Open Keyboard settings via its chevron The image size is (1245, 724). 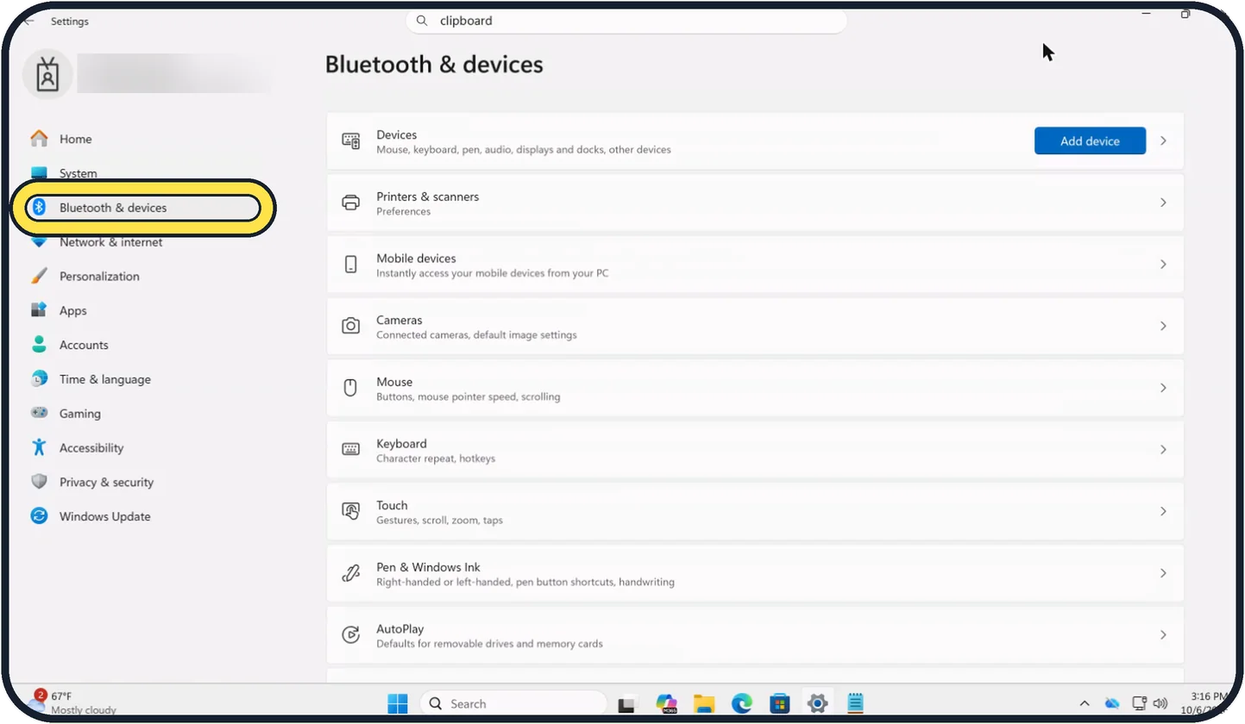click(1163, 450)
